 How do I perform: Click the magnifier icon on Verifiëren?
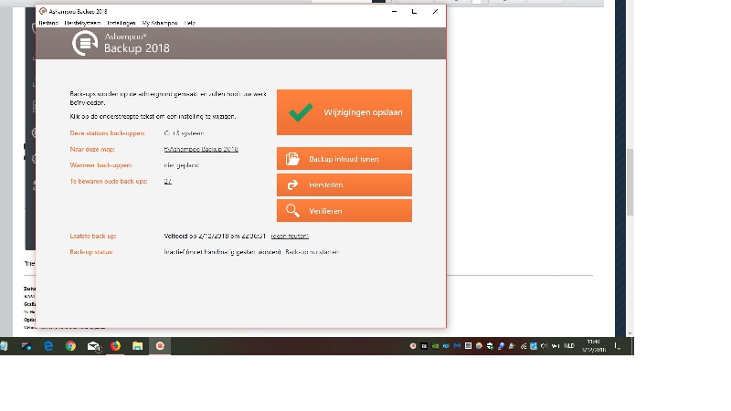pyautogui.click(x=292, y=211)
